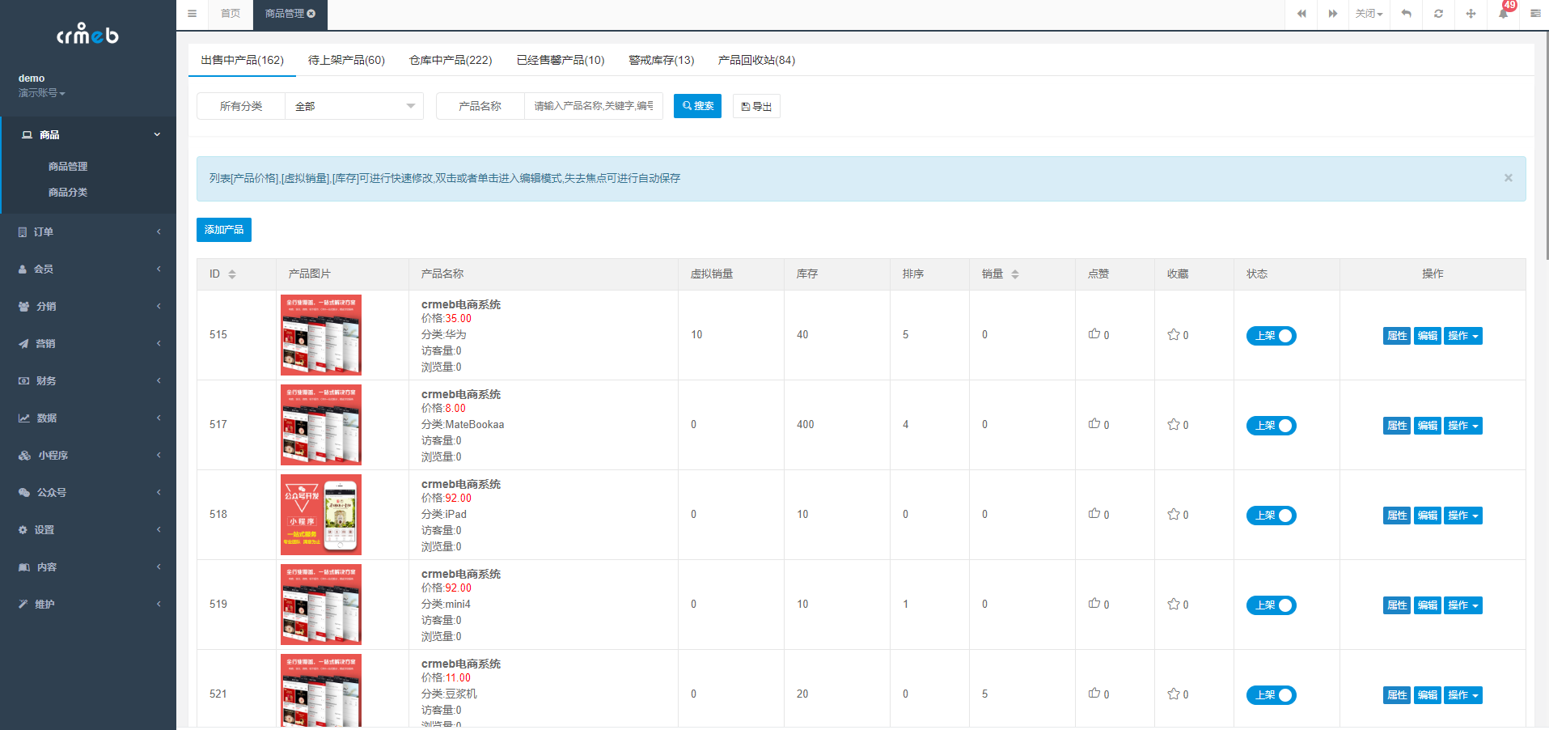Open the right-side panel server icon

coord(1534,14)
